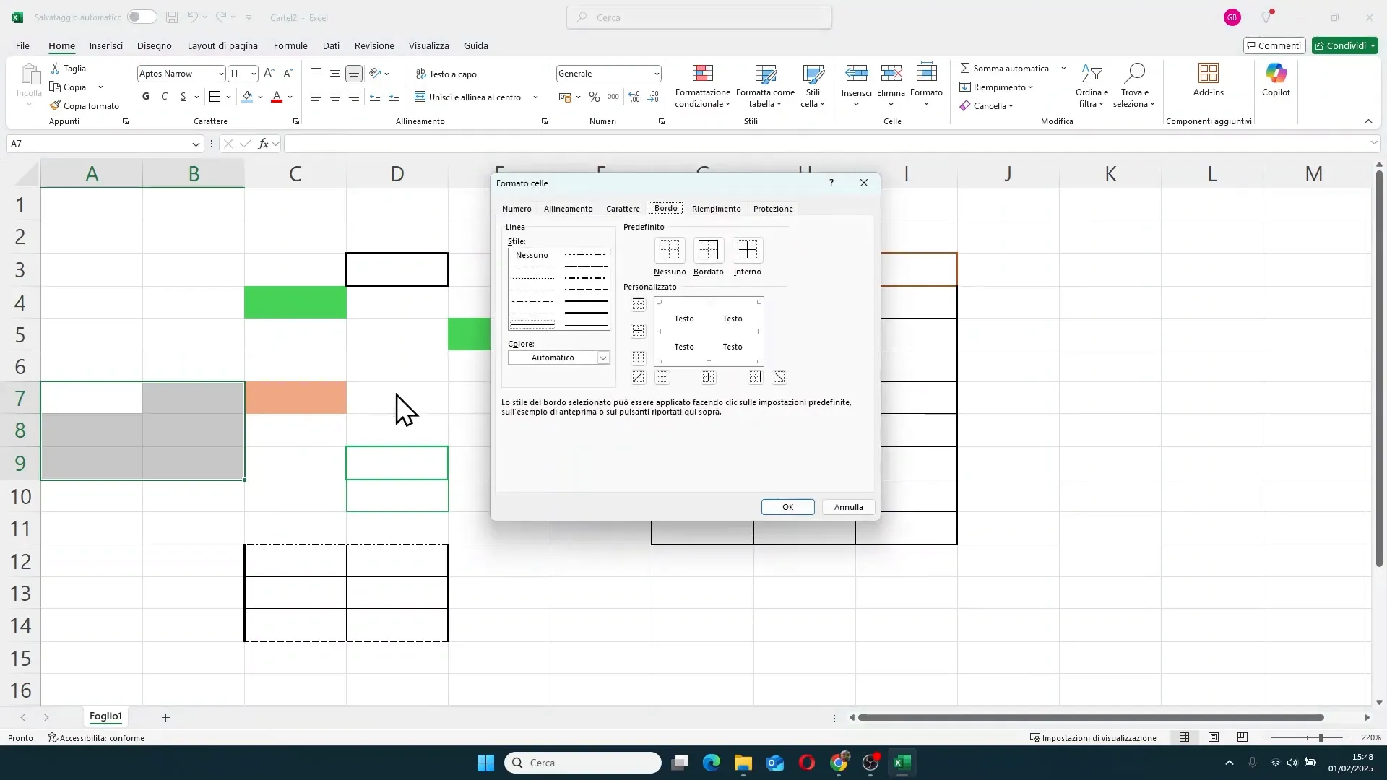The image size is (1387, 780).
Task: Apply percent style
Action: (x=595, y=97)
